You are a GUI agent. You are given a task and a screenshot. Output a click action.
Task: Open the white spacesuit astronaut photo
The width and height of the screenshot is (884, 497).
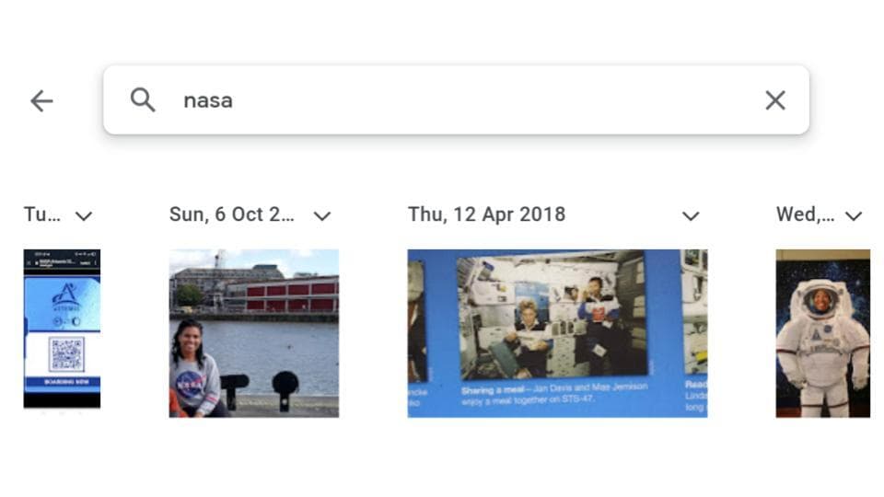pyautogui.click(x=822, y=333)
